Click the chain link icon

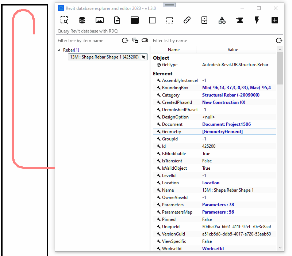coord(187,20)
